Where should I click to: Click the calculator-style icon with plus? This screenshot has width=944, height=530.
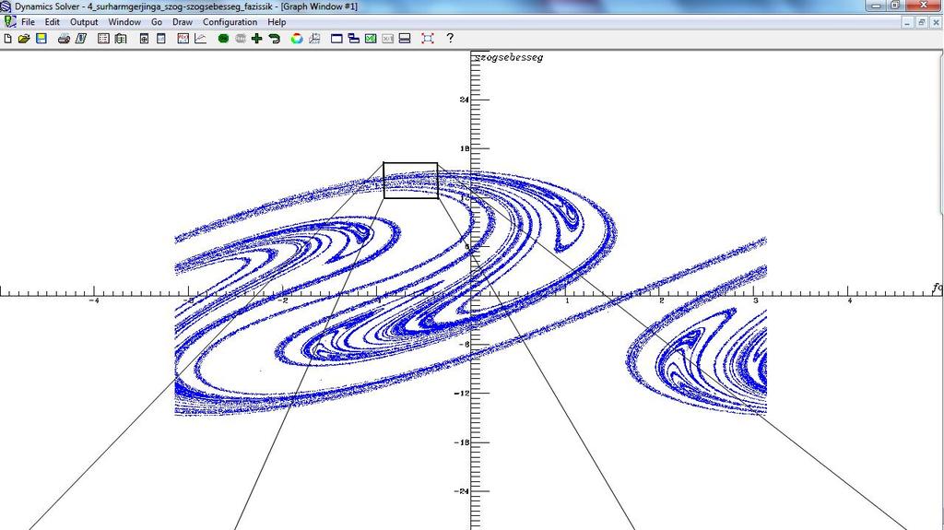[x=144, y=39]
